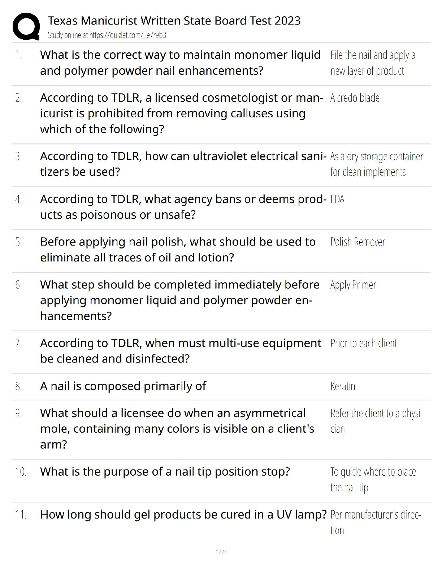
Task: Click the "Apply Primer" answer
Action: tap(353, 285)
